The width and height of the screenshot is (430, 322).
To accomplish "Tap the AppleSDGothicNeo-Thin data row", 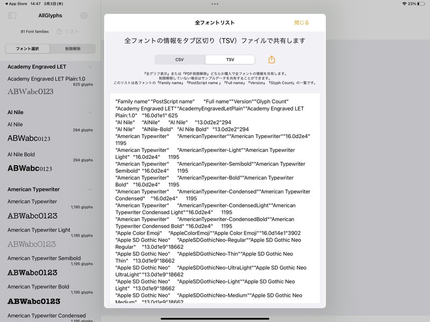I will [x=204, y=257].
